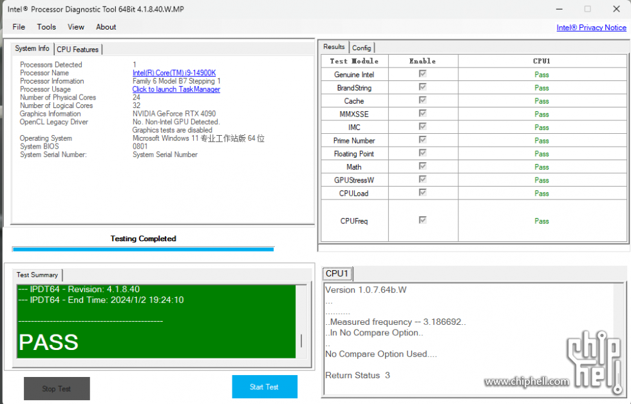Click the No Compare Option Used line
The width and height of the screenshot is (631, 404).
(381, 354)
